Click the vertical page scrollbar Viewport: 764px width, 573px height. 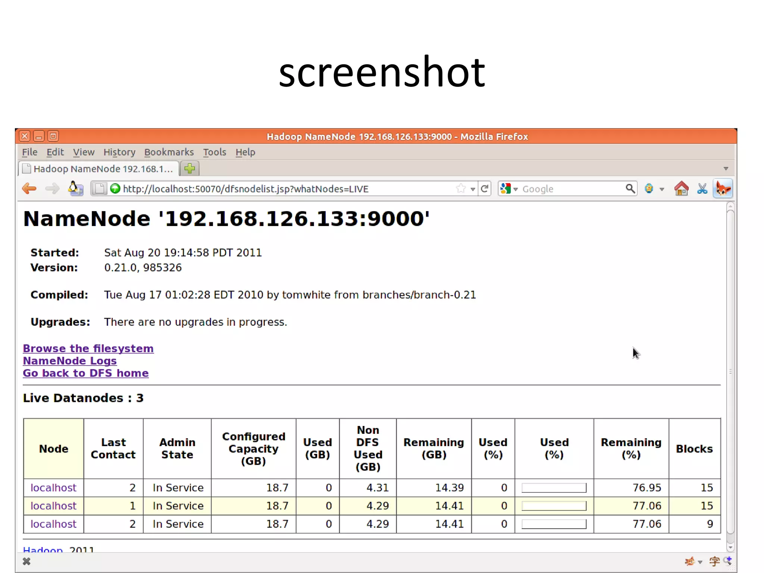(730, 372)
